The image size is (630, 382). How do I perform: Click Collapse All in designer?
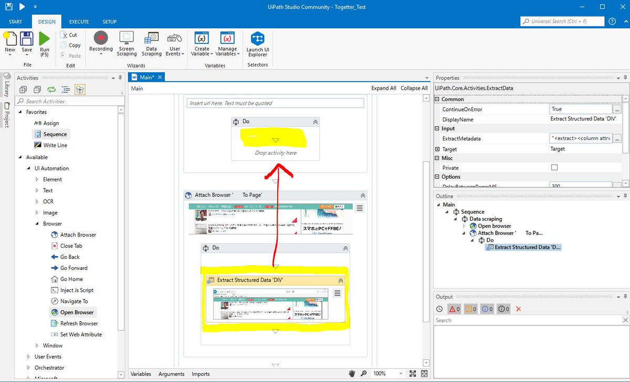coord(414,88)
